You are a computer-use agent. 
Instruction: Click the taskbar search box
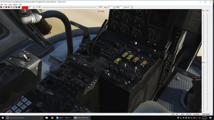(25, 118)
